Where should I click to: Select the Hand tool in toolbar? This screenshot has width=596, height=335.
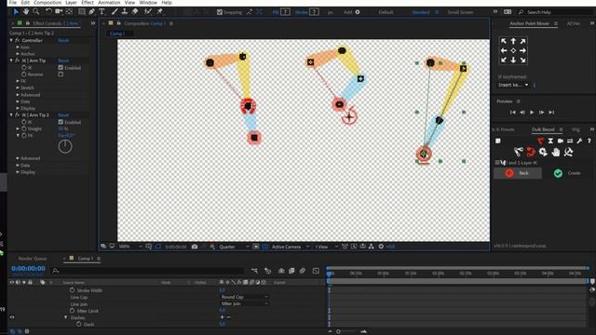26,12
